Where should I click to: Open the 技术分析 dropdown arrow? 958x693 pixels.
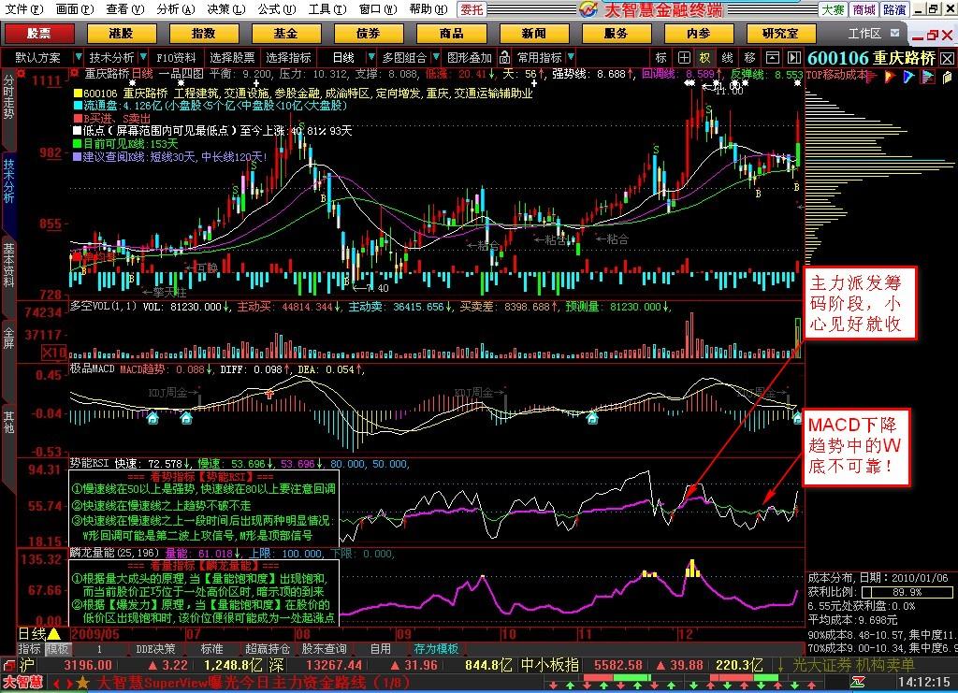point(143,57)
